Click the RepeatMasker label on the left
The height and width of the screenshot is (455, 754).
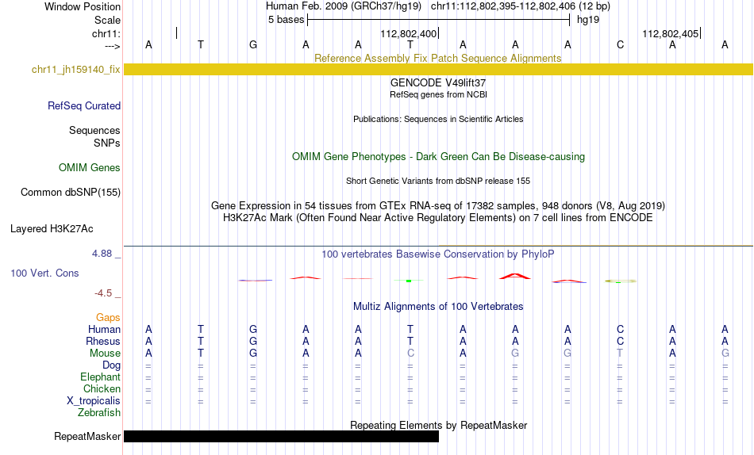tap(87, 436)
